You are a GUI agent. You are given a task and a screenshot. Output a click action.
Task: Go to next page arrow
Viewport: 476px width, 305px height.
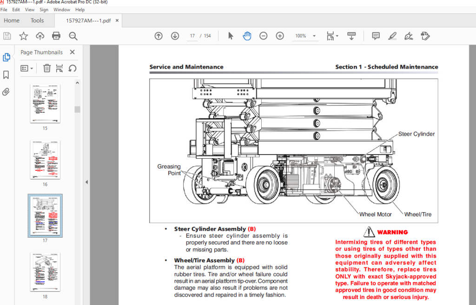pos(175,36)
